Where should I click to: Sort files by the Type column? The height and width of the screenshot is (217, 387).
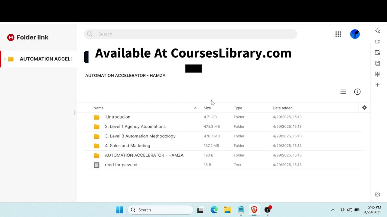tap(238, 108)
